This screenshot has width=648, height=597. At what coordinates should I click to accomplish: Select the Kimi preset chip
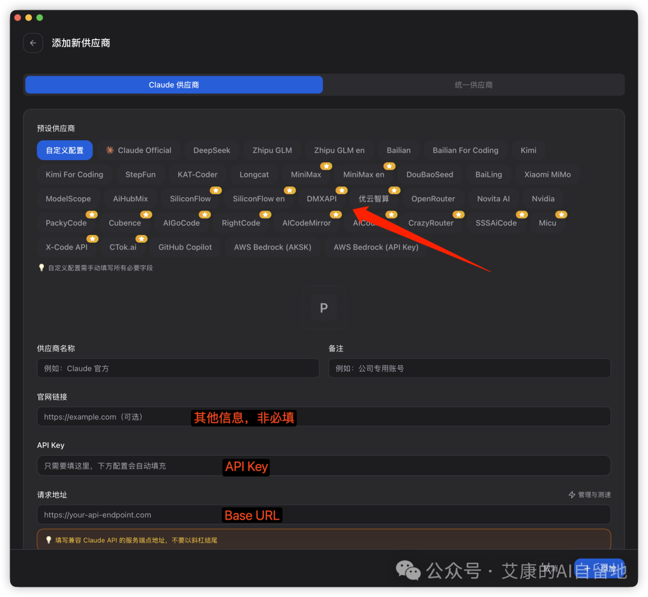(x=529, y=150)
